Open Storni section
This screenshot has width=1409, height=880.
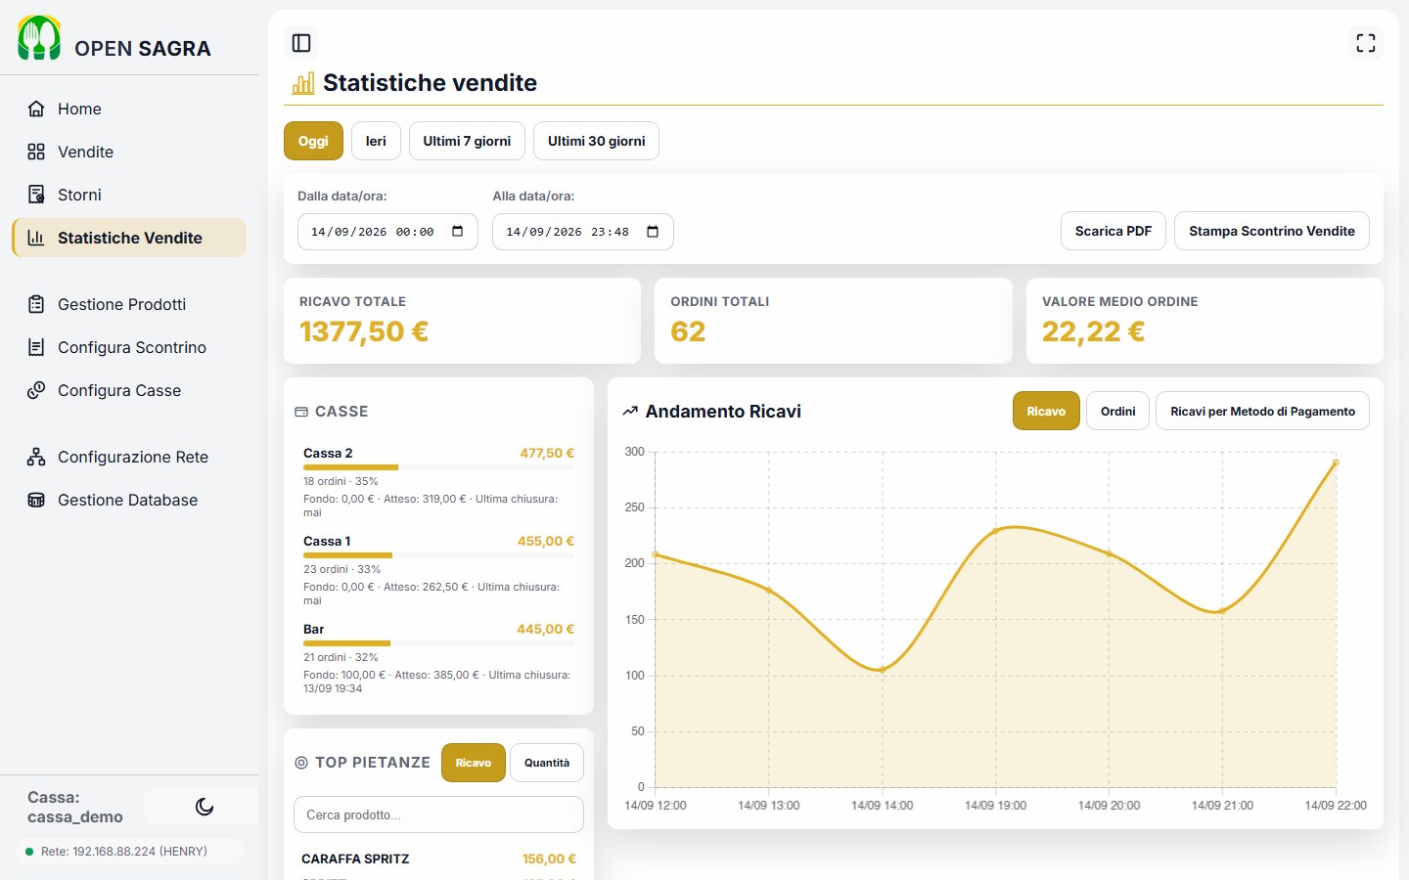[129, 195]
